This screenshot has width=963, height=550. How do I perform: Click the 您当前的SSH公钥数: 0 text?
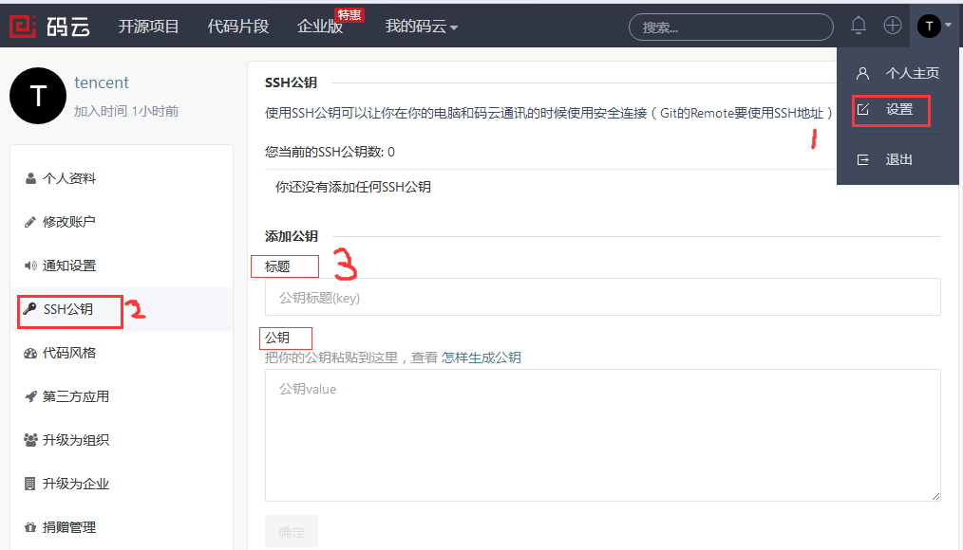[x=330, y=152]
